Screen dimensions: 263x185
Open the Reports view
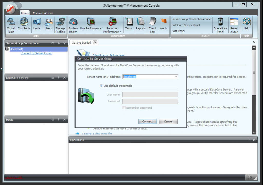140,25
